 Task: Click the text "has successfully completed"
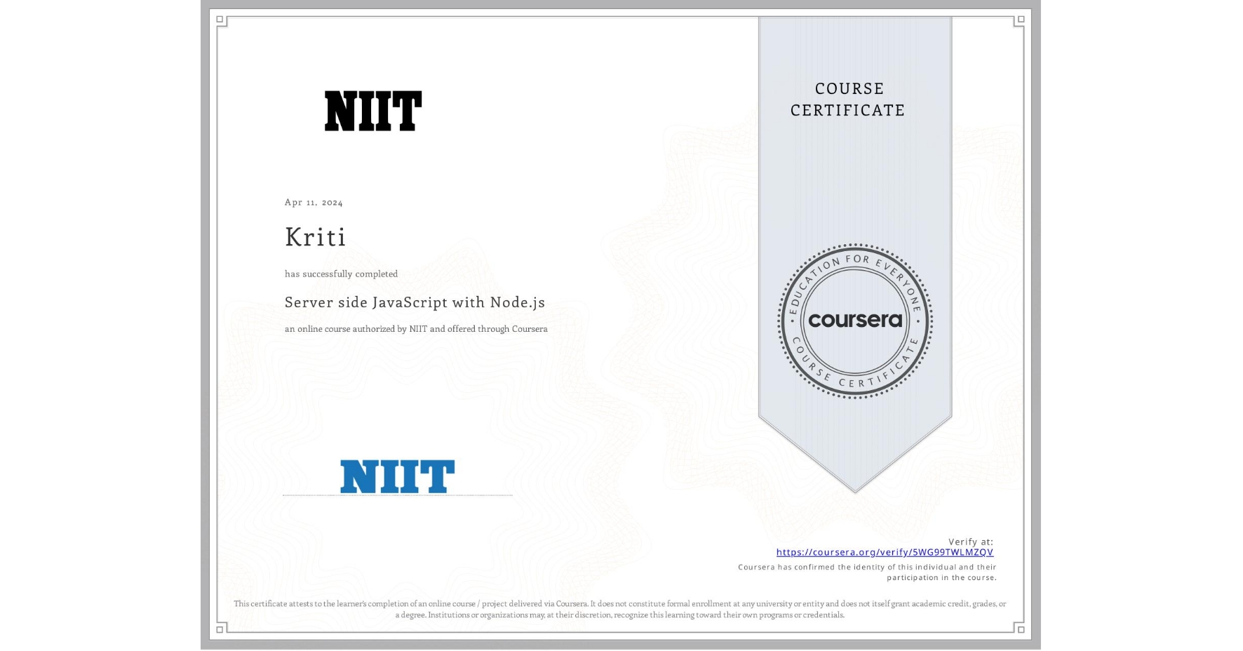(341, 274)
